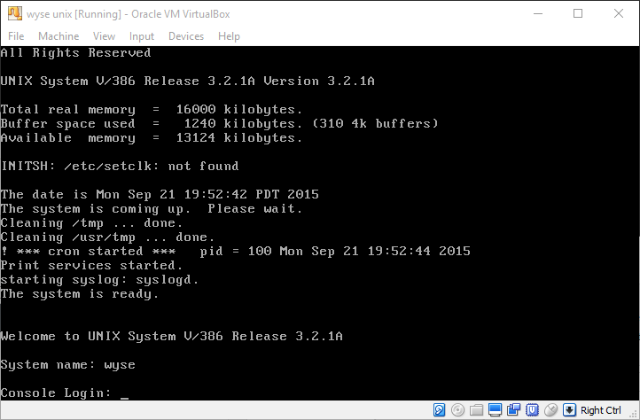The height and width of the screenshot is (420, 640).
Task: Click the Right Ctrl host key label
Action: point(601,410)
